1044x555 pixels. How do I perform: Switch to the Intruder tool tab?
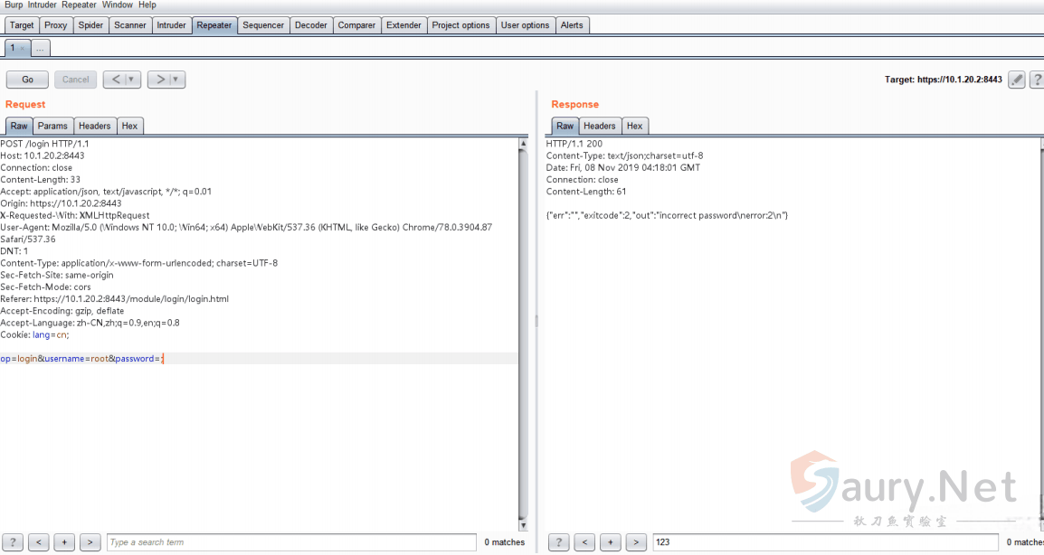click(171, 25)
